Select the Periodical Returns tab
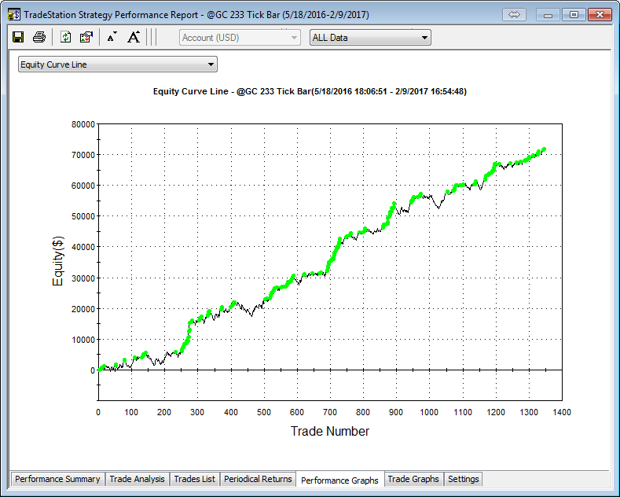620x497 pixels. (x=258, y=479)
